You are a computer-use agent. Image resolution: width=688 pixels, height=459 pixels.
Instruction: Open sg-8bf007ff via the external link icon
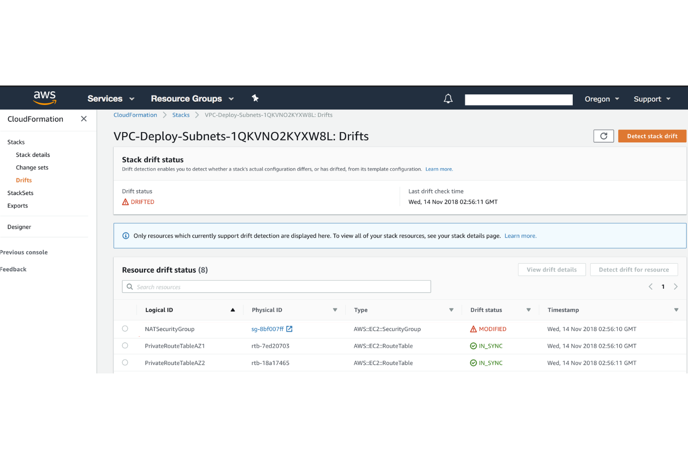[289, 329]
